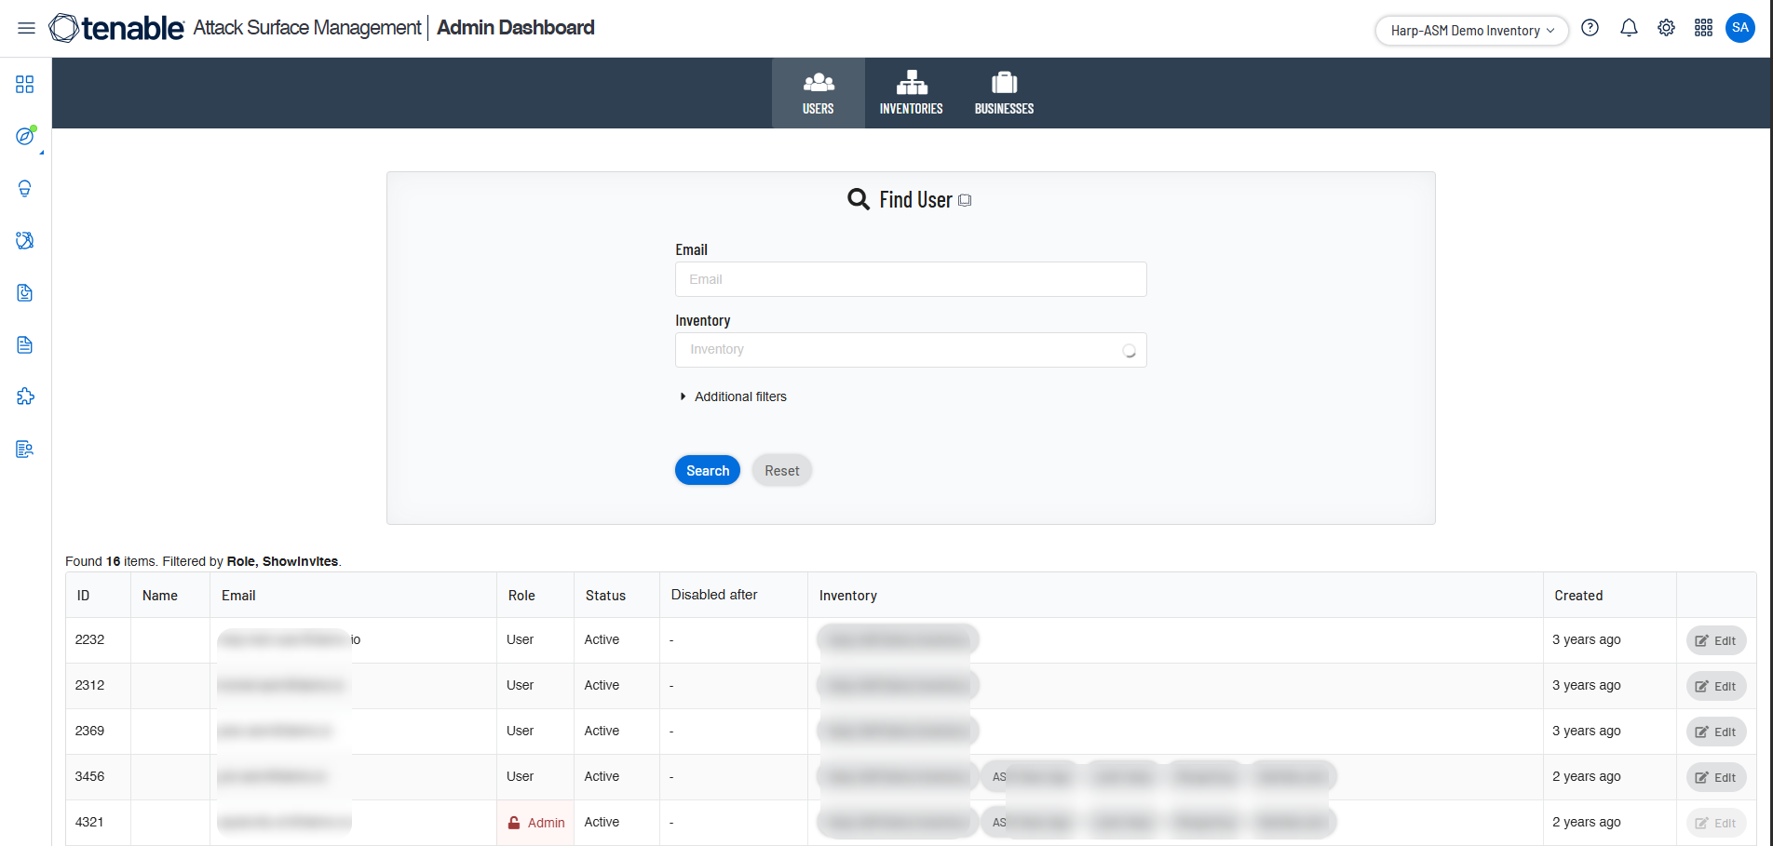Screen dimensions: 1773x846
Task: Switch to the Businesses tab
Action: tap(1004, 93)
